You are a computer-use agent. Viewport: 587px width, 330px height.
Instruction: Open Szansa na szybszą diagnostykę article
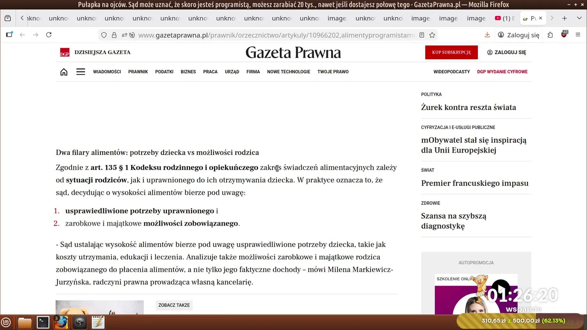(x=454, y=221)
